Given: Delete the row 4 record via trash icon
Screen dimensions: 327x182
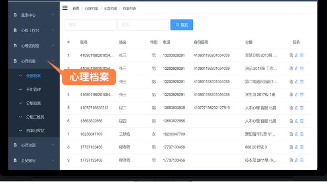Looking at the screenshot, I should [x=302, y=95].
